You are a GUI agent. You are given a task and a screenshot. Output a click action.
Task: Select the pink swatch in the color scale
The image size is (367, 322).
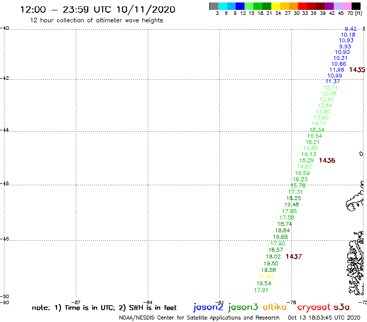347,6
